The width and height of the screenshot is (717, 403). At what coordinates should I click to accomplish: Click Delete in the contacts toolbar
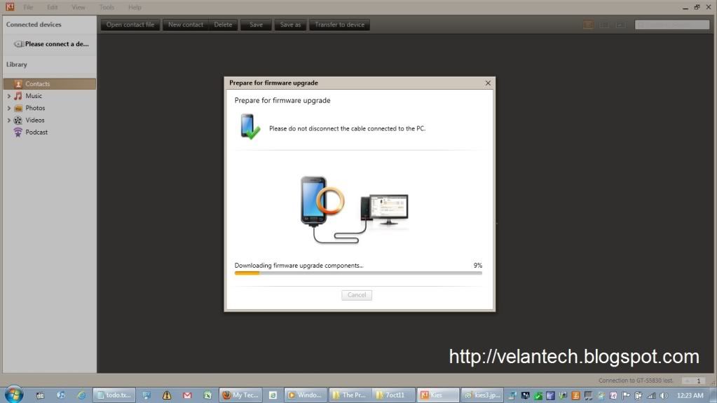[x=223, y=25]
